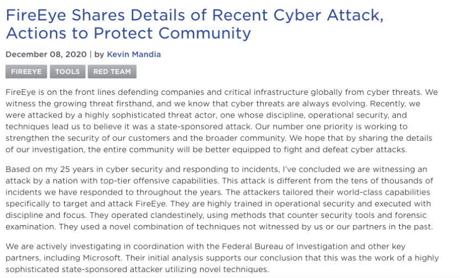Click the phrase "Our number one priority"
Image resolution: width=460 pixels, height=278 pixels.
pos(299,126)
